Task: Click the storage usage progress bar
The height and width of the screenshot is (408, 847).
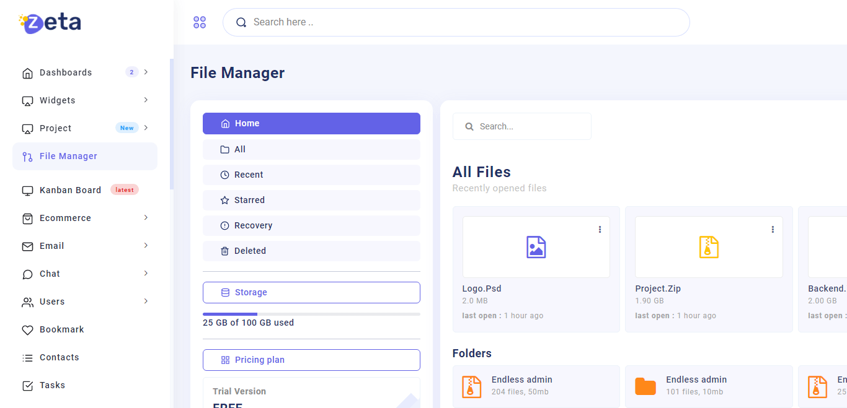Action: pyautogui.click(x=311, y=314)
